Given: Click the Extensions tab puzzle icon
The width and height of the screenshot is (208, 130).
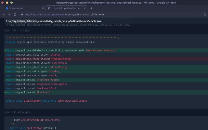Looking at the screenshot, I should [7, 8].
